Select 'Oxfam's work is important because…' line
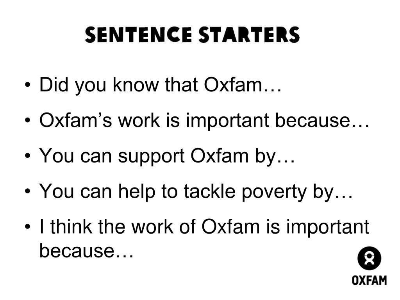The height and width of the screenshot is (300, 400). (204, 120)
